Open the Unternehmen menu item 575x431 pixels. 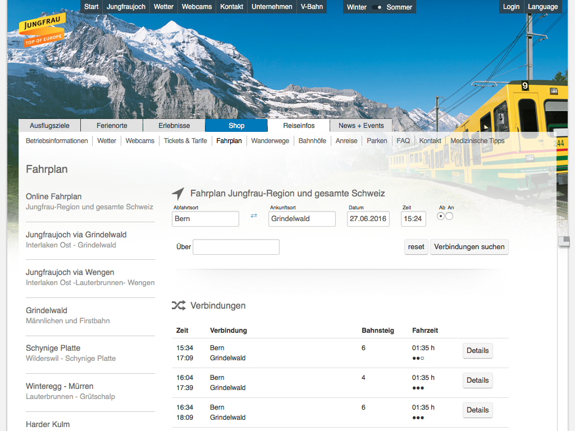point(272,7)
